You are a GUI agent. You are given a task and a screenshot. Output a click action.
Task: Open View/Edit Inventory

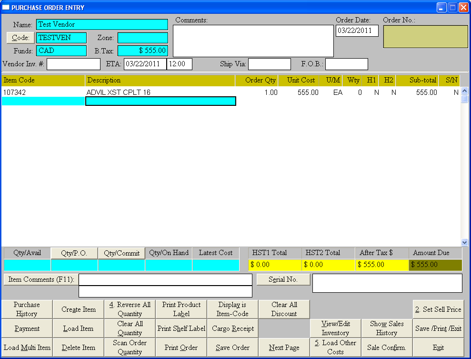tap(335, 328)
